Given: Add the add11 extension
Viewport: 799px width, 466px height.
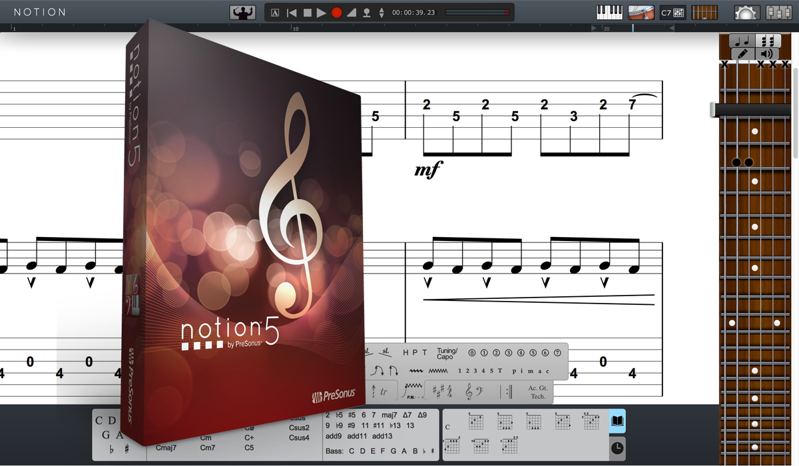Looking at the screenshot, I should click(x=357, y=436).
